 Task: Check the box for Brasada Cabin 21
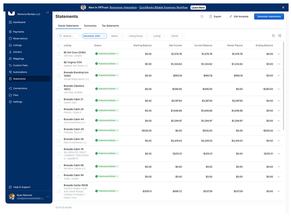pyautogui.click(x=59, y=101)
